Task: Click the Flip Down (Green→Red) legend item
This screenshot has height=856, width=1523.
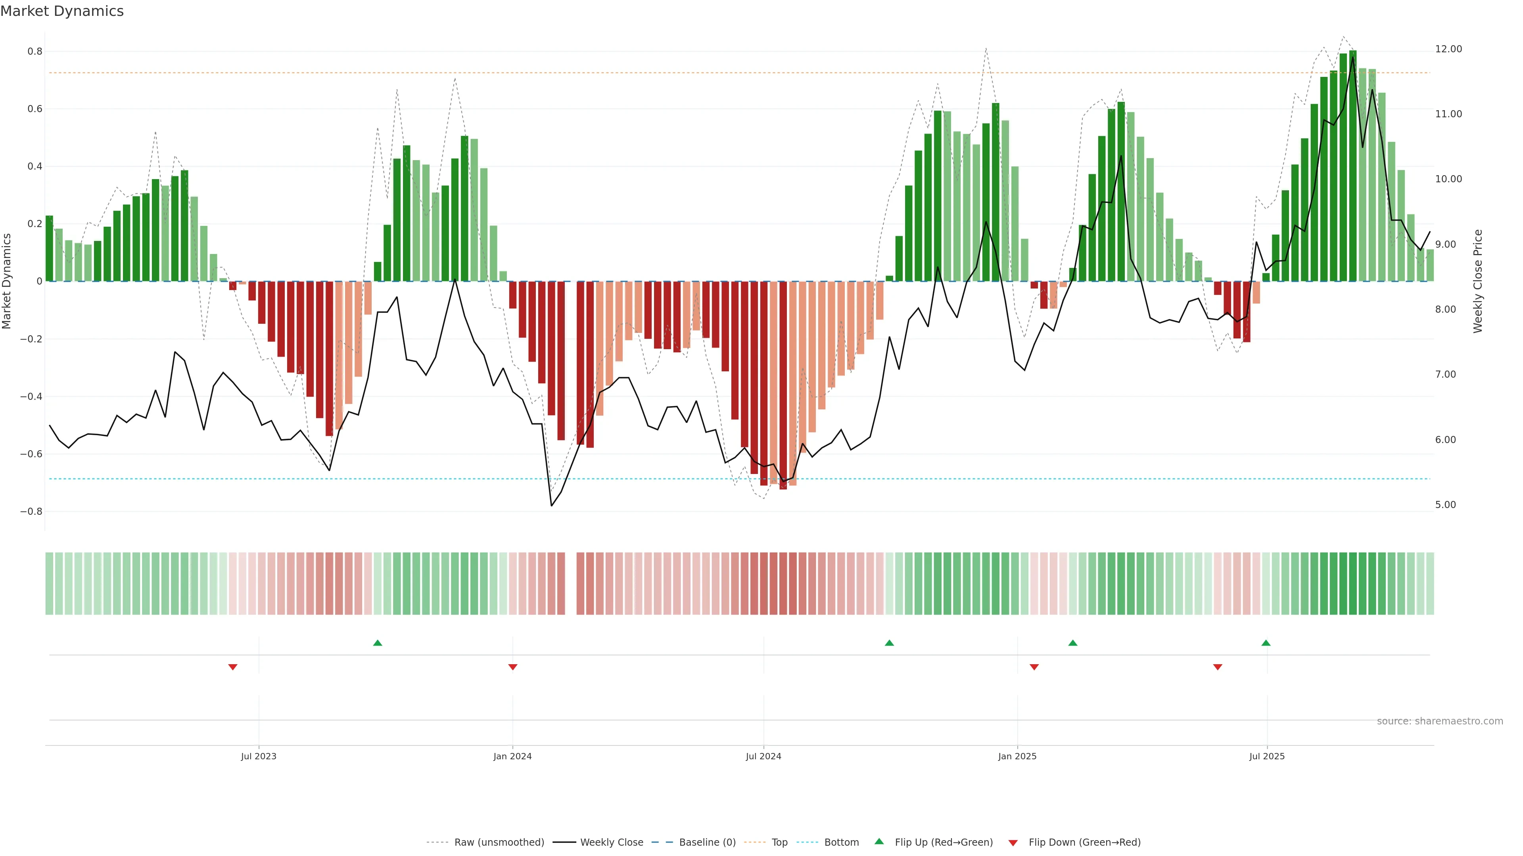Action: tap(1084, 843)
